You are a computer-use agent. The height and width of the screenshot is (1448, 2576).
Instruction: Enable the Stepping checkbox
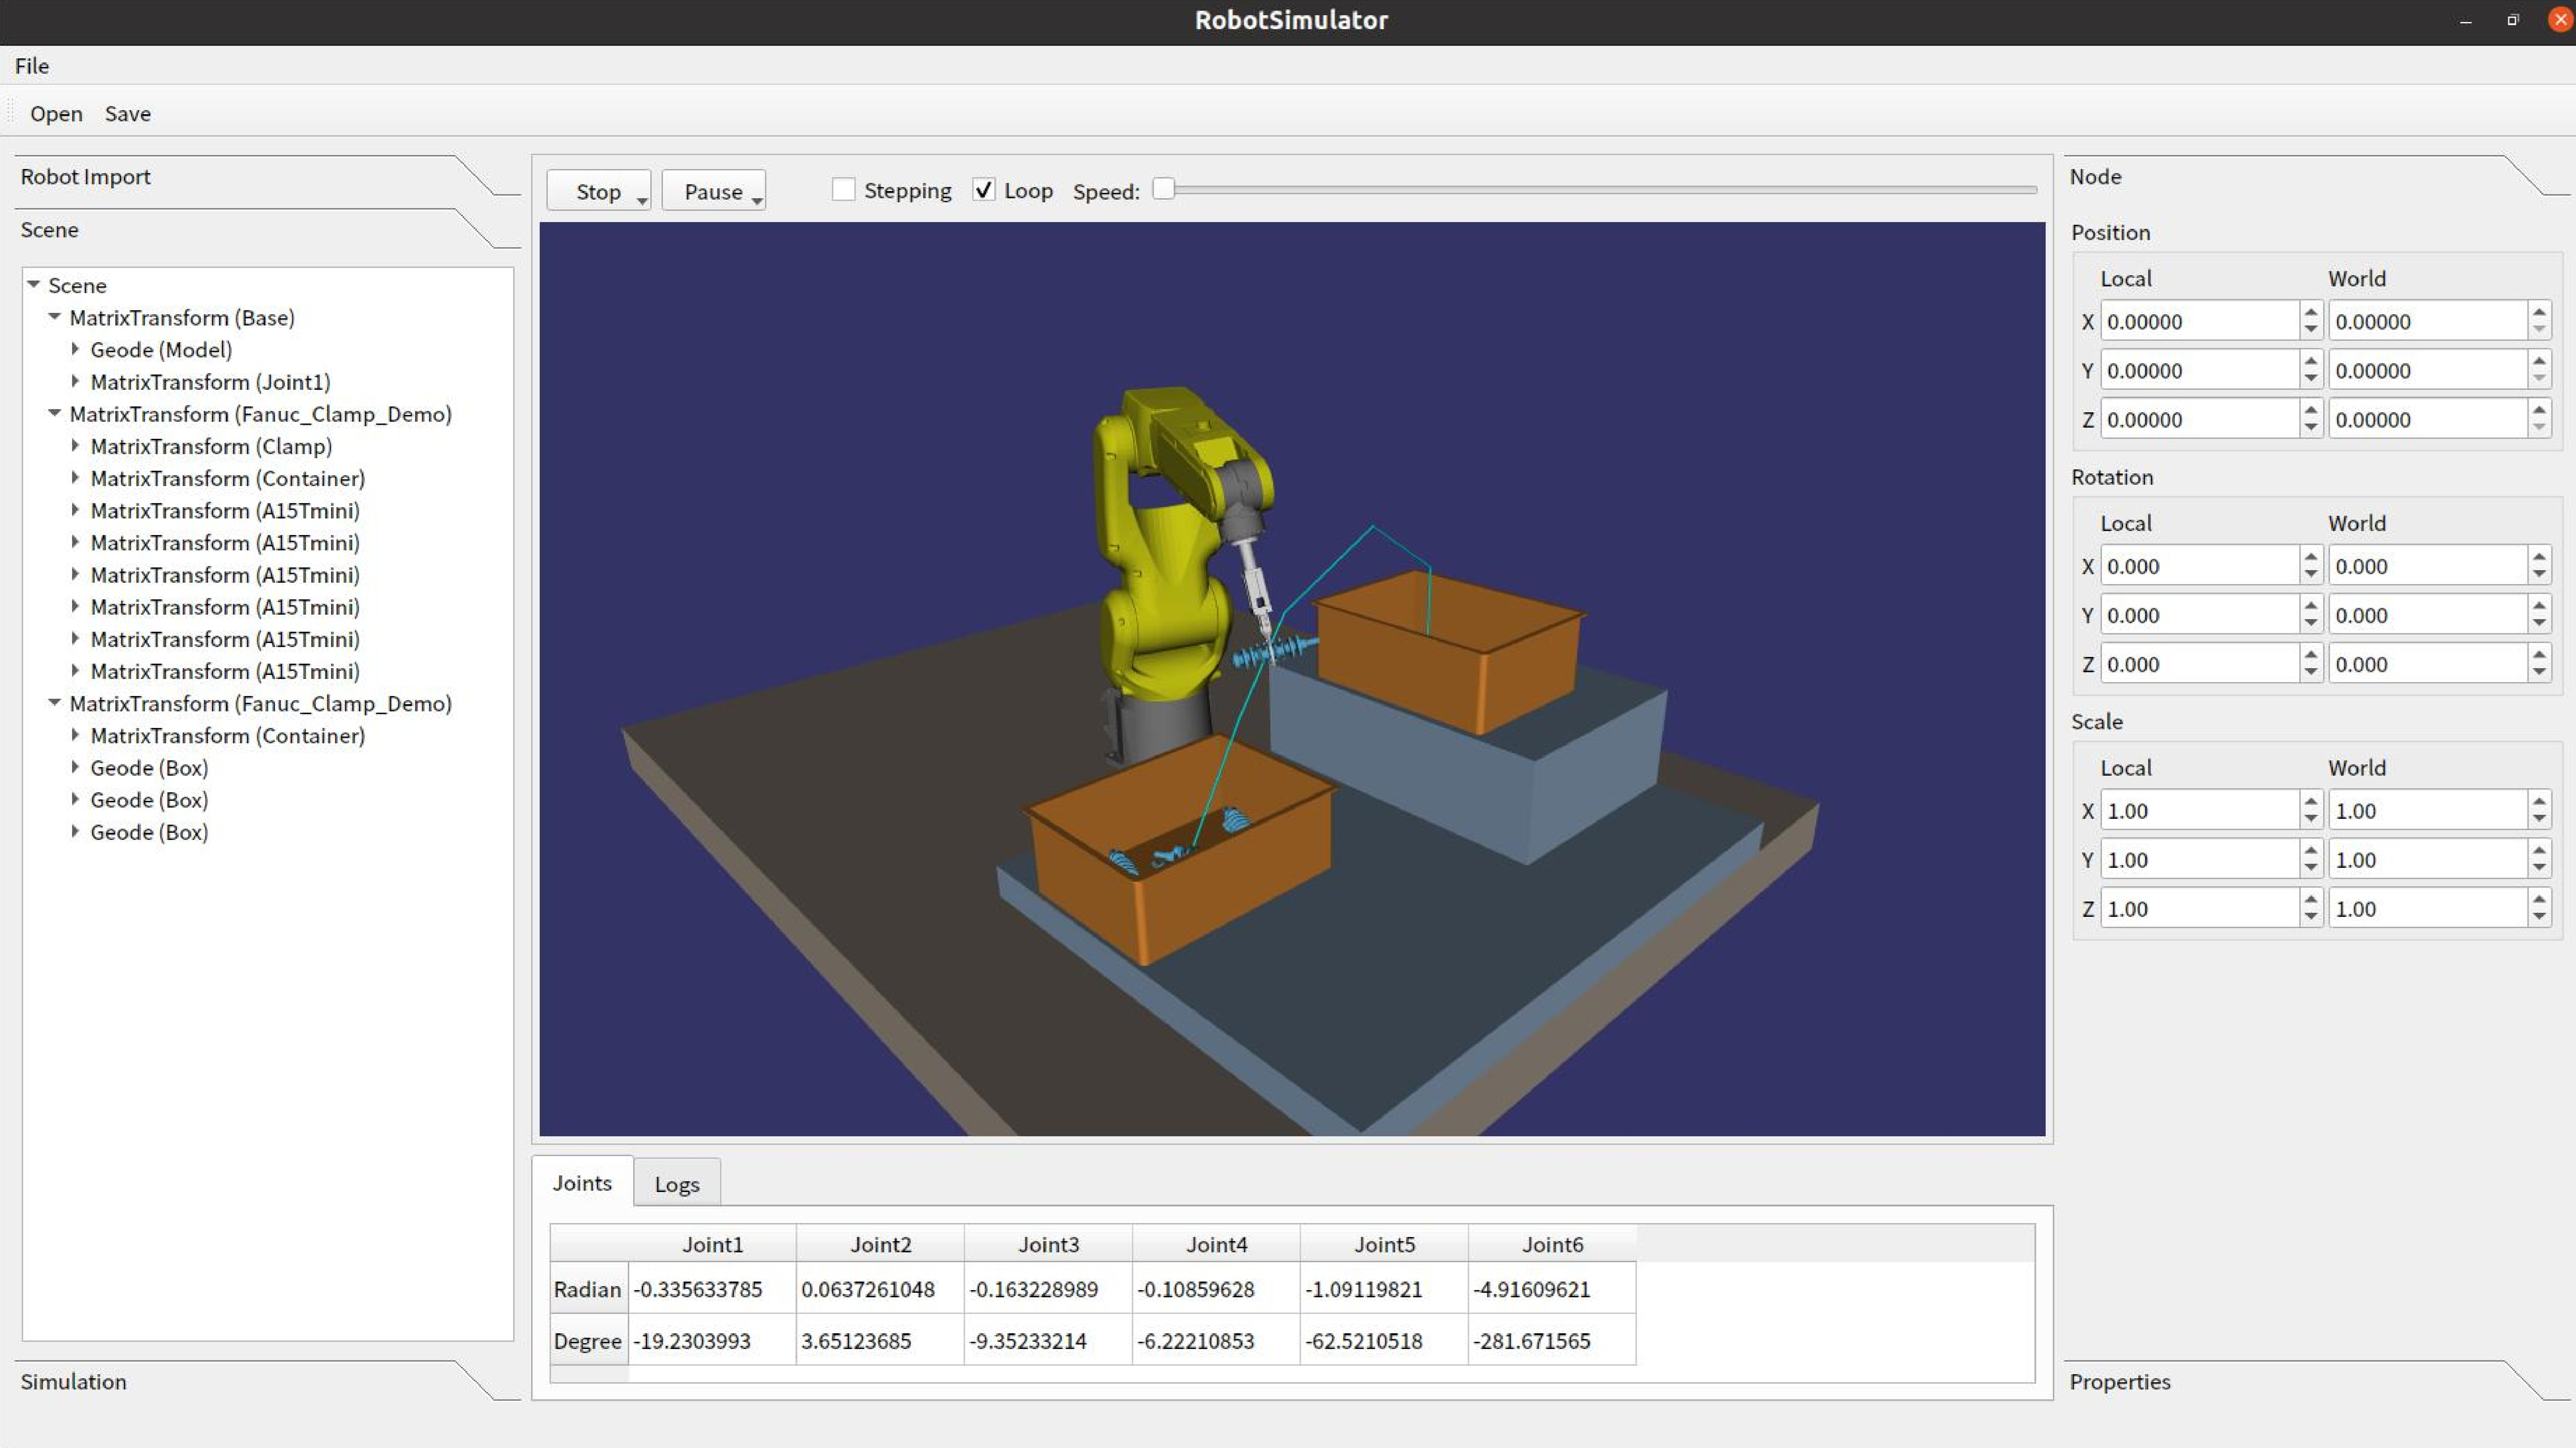point(844,190)
